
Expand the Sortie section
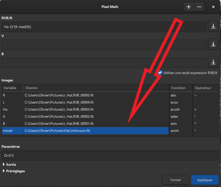(x=4, y=165)
